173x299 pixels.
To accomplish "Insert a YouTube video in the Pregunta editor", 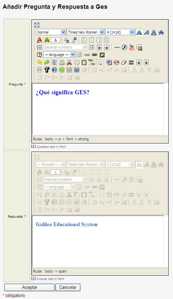I will tap(132, 47).
